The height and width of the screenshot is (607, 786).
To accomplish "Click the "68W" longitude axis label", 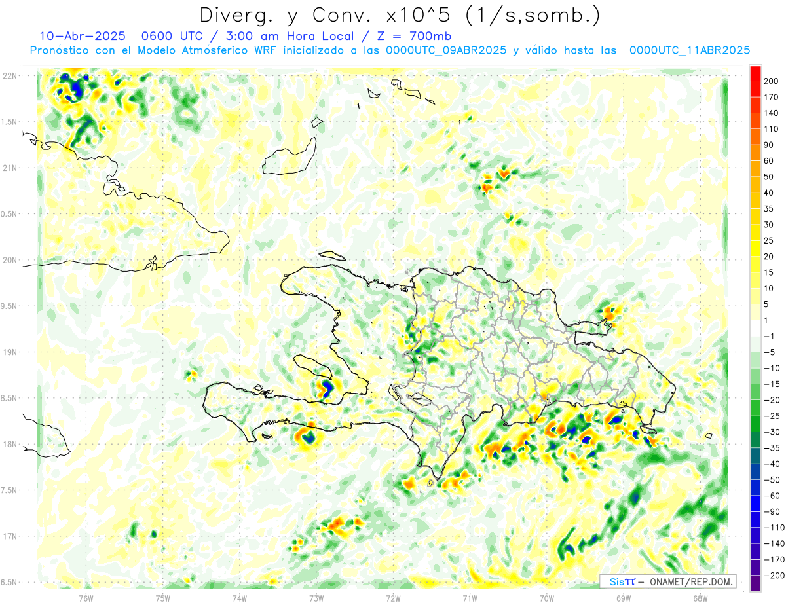I will pyautogui.click(x=700, y=598).
